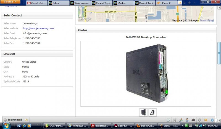The width and height of the screenshot is (221, 129).
Task: Open the settings gear icon in member toolbar
Action: [199, 120]
